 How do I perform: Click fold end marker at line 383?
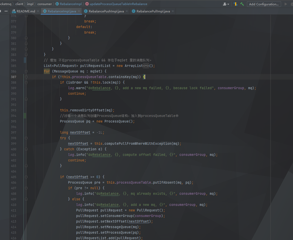26,55
